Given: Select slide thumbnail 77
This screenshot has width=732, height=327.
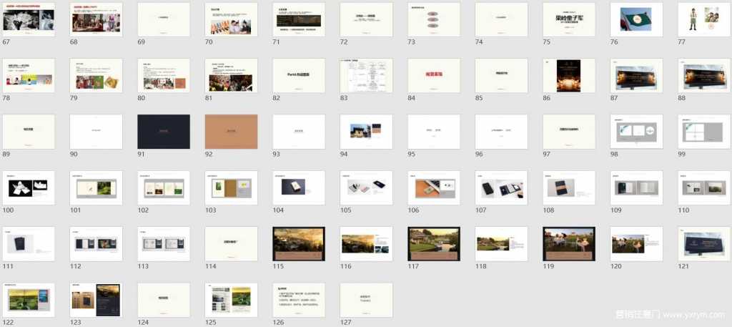Looking at the screenshot, I should click(x=704, y=19).
